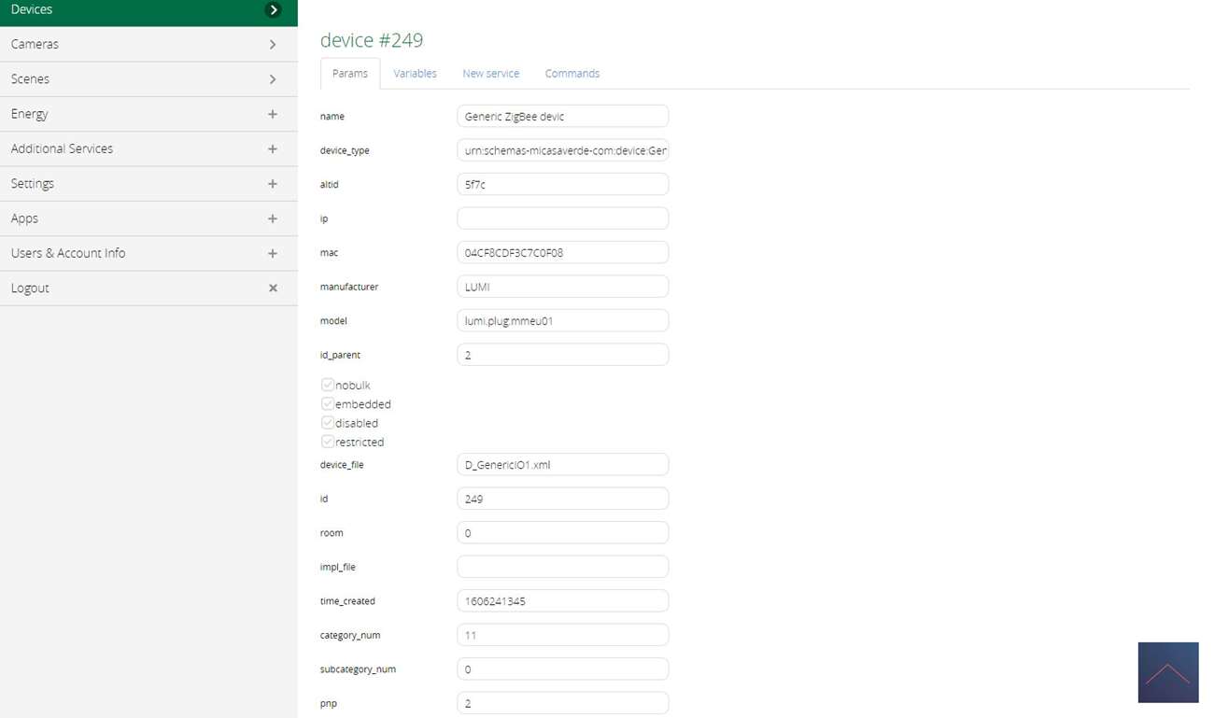Toggle the restricted checkbox

point(328,442)
